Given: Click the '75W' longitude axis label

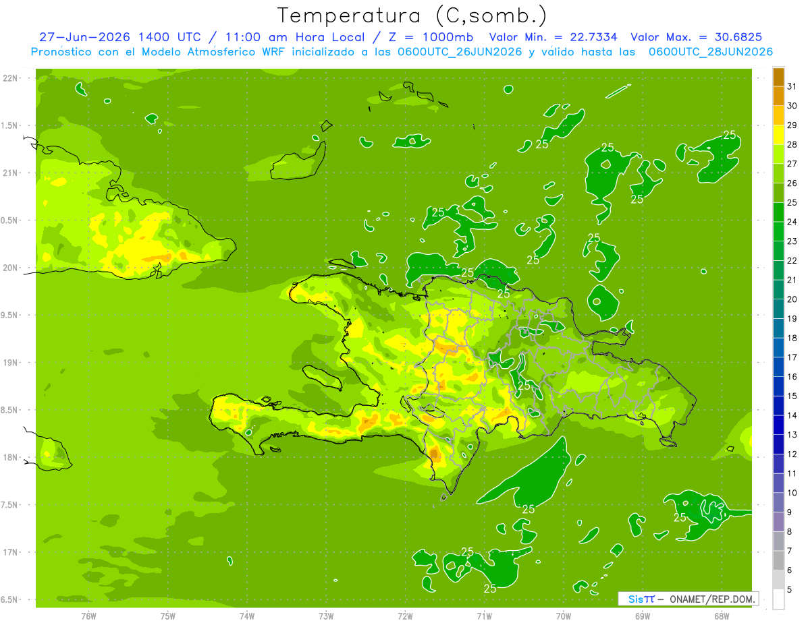Looking at the screenshot, I should coord(168,616).
